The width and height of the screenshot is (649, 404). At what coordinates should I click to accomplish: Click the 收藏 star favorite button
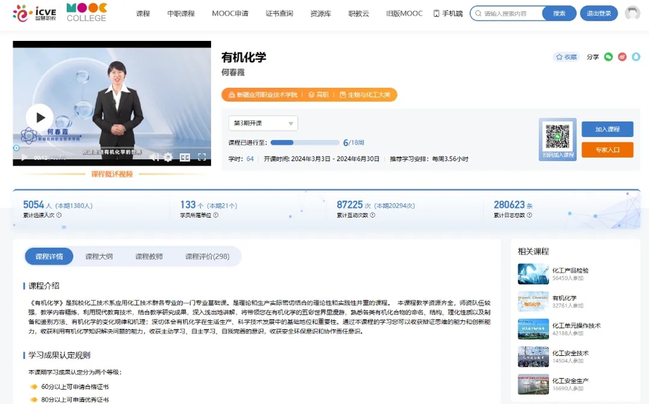coord(566,57)
